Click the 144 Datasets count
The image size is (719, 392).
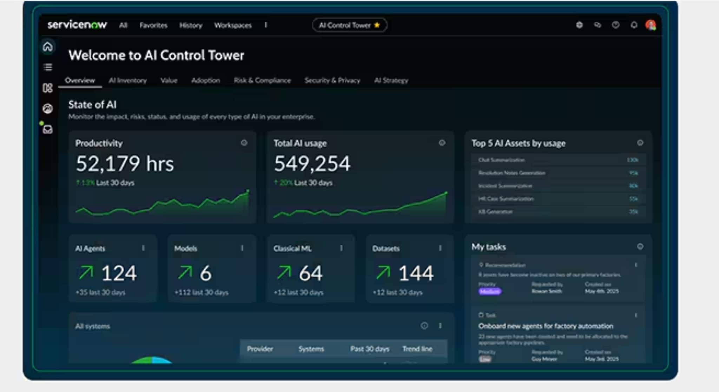coord(416,273)
